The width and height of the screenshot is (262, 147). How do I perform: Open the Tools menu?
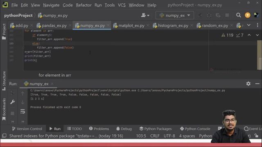point(110,5)
